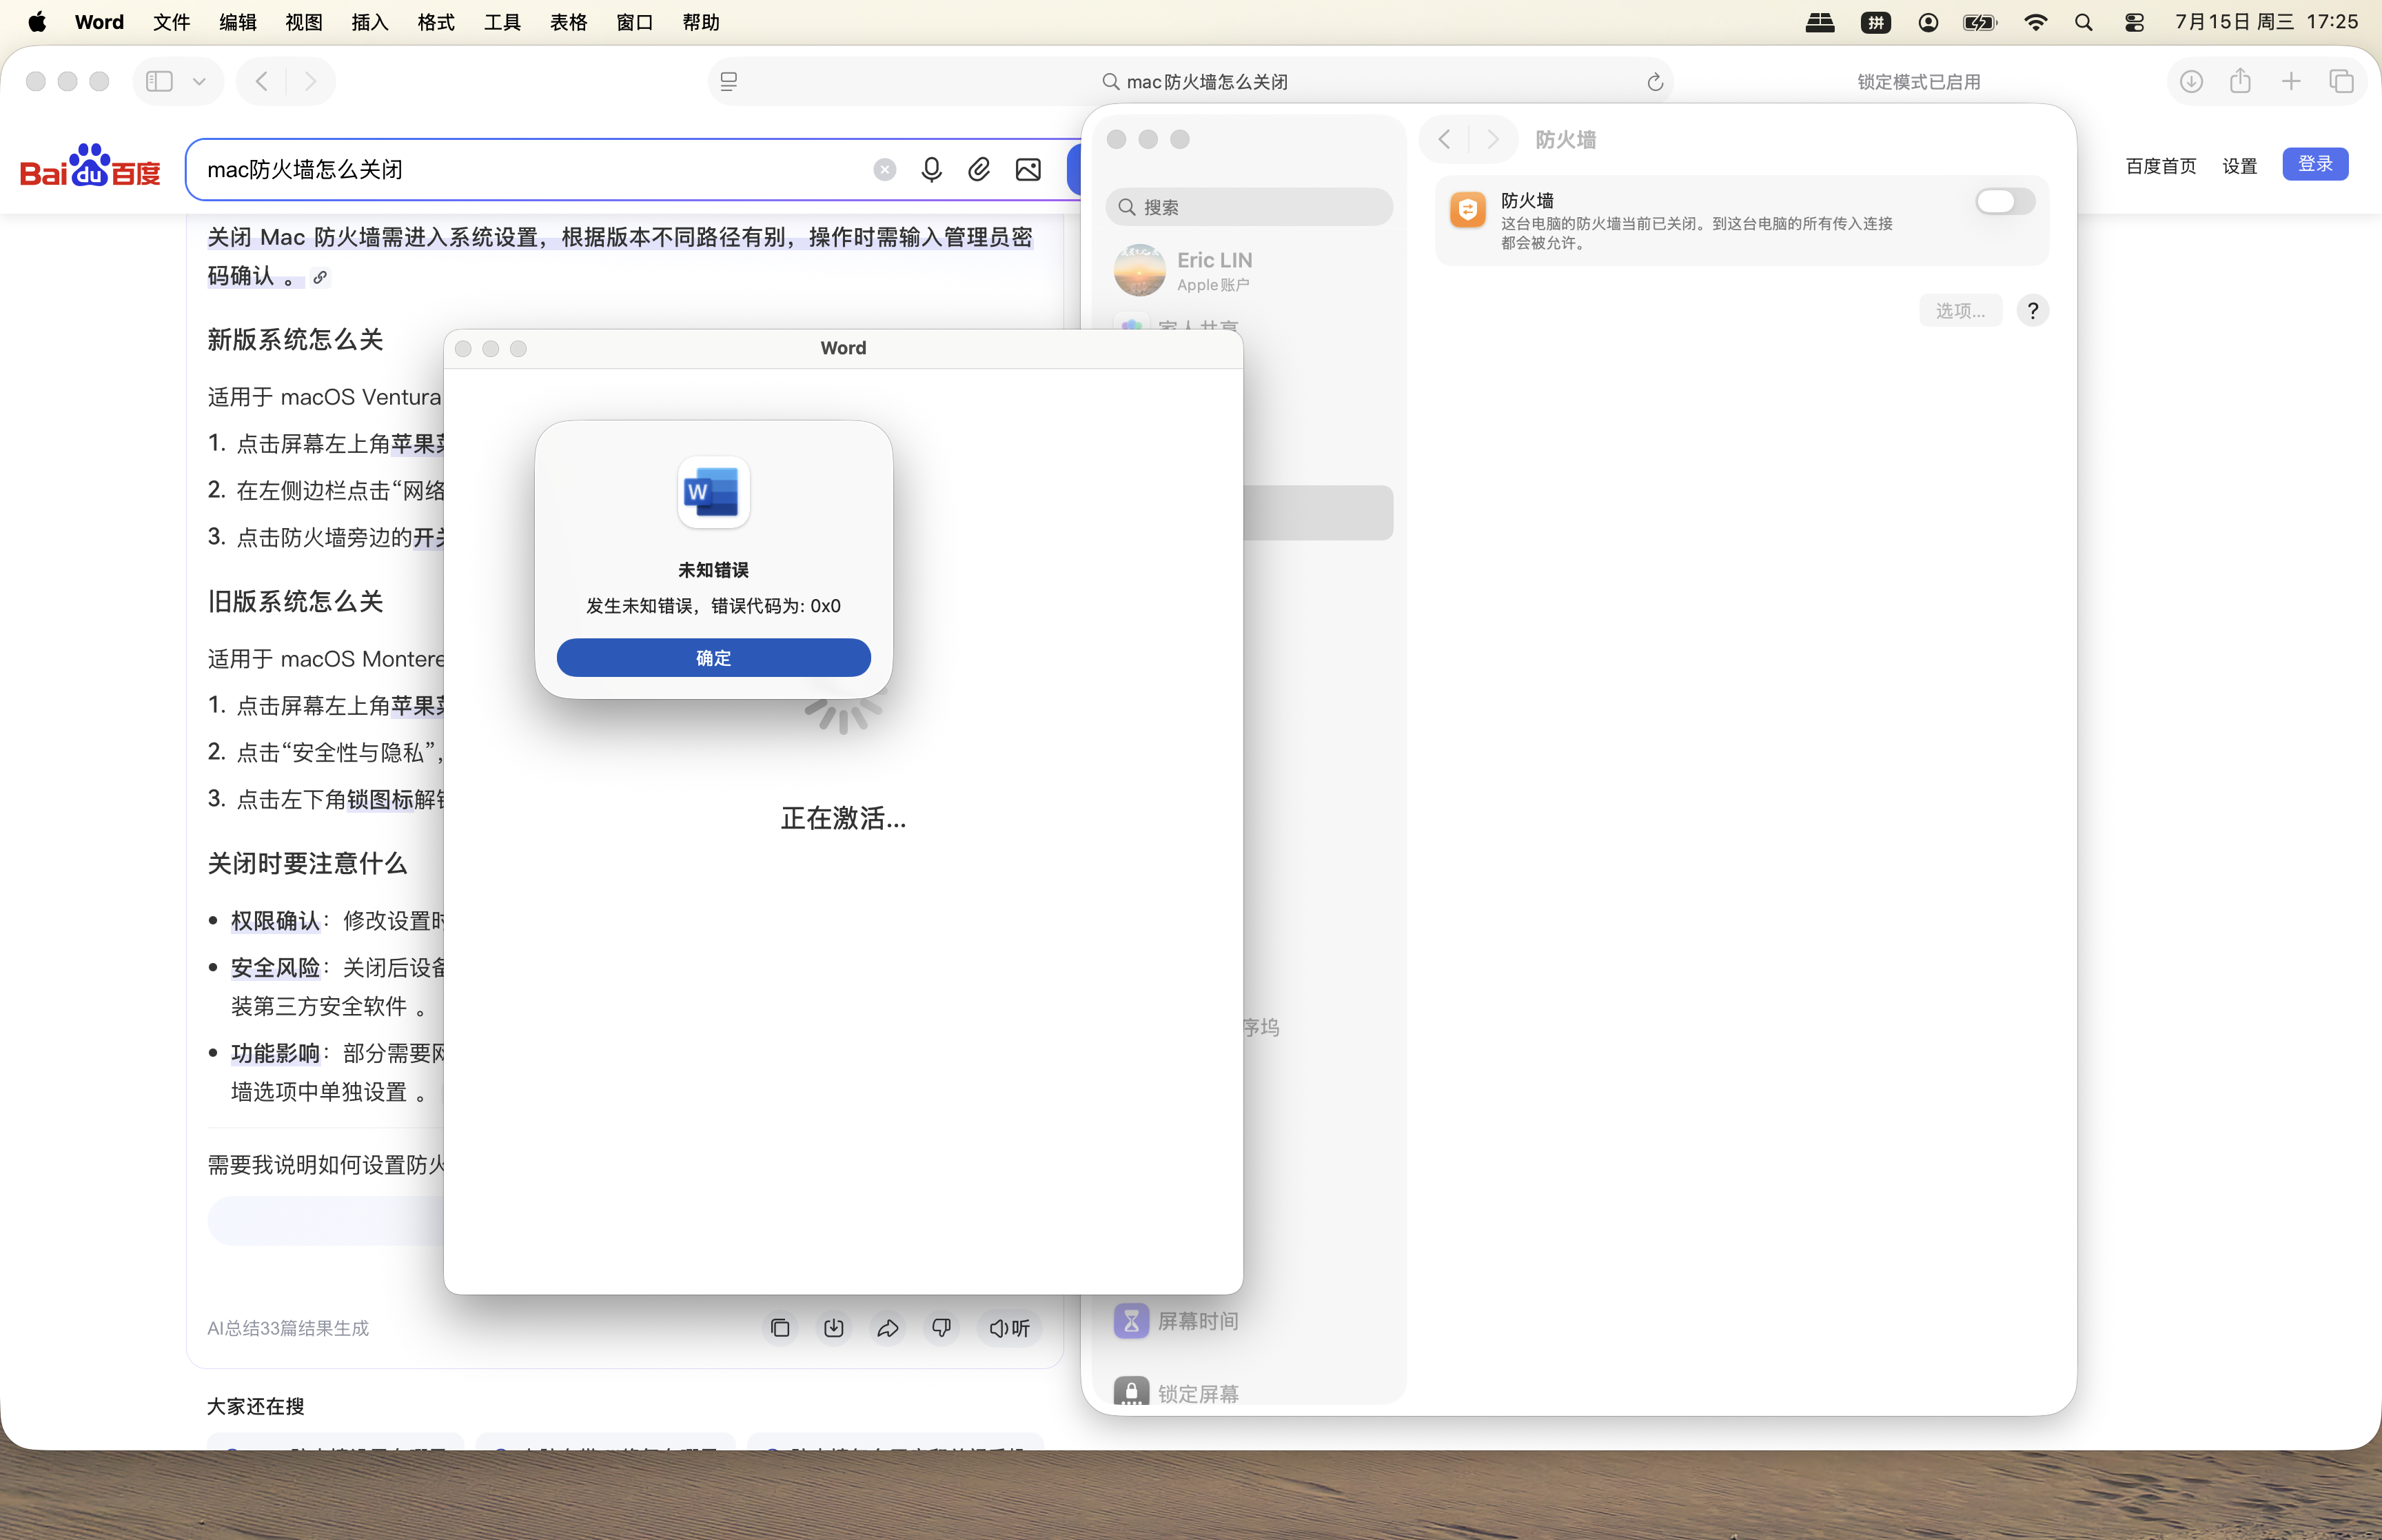The image size is (2382, 1540).
Task: Open the input method menu bar icon
Action: (x=1875, y=22)
